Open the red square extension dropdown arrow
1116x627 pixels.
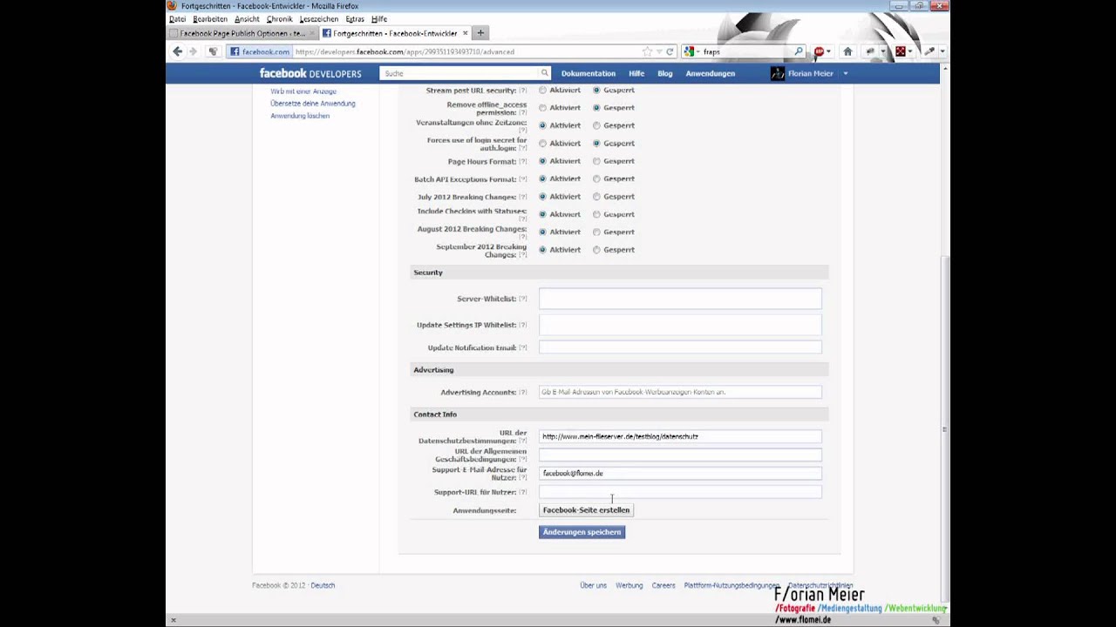pyautogui.click(x=910, y=51)
